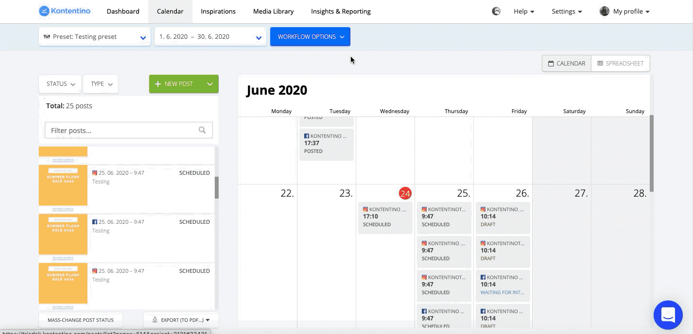Viewport: 693px width, 334px height.
Task: Go to Insights & Reporting tab
Action: point(341,11)
